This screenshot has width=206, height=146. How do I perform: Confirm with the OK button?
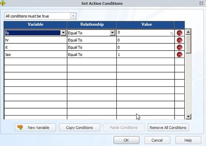[x=126, y=140]
